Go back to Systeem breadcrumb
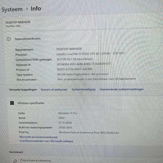The width and height of the screenshot is (163, 163). point(12,10)
